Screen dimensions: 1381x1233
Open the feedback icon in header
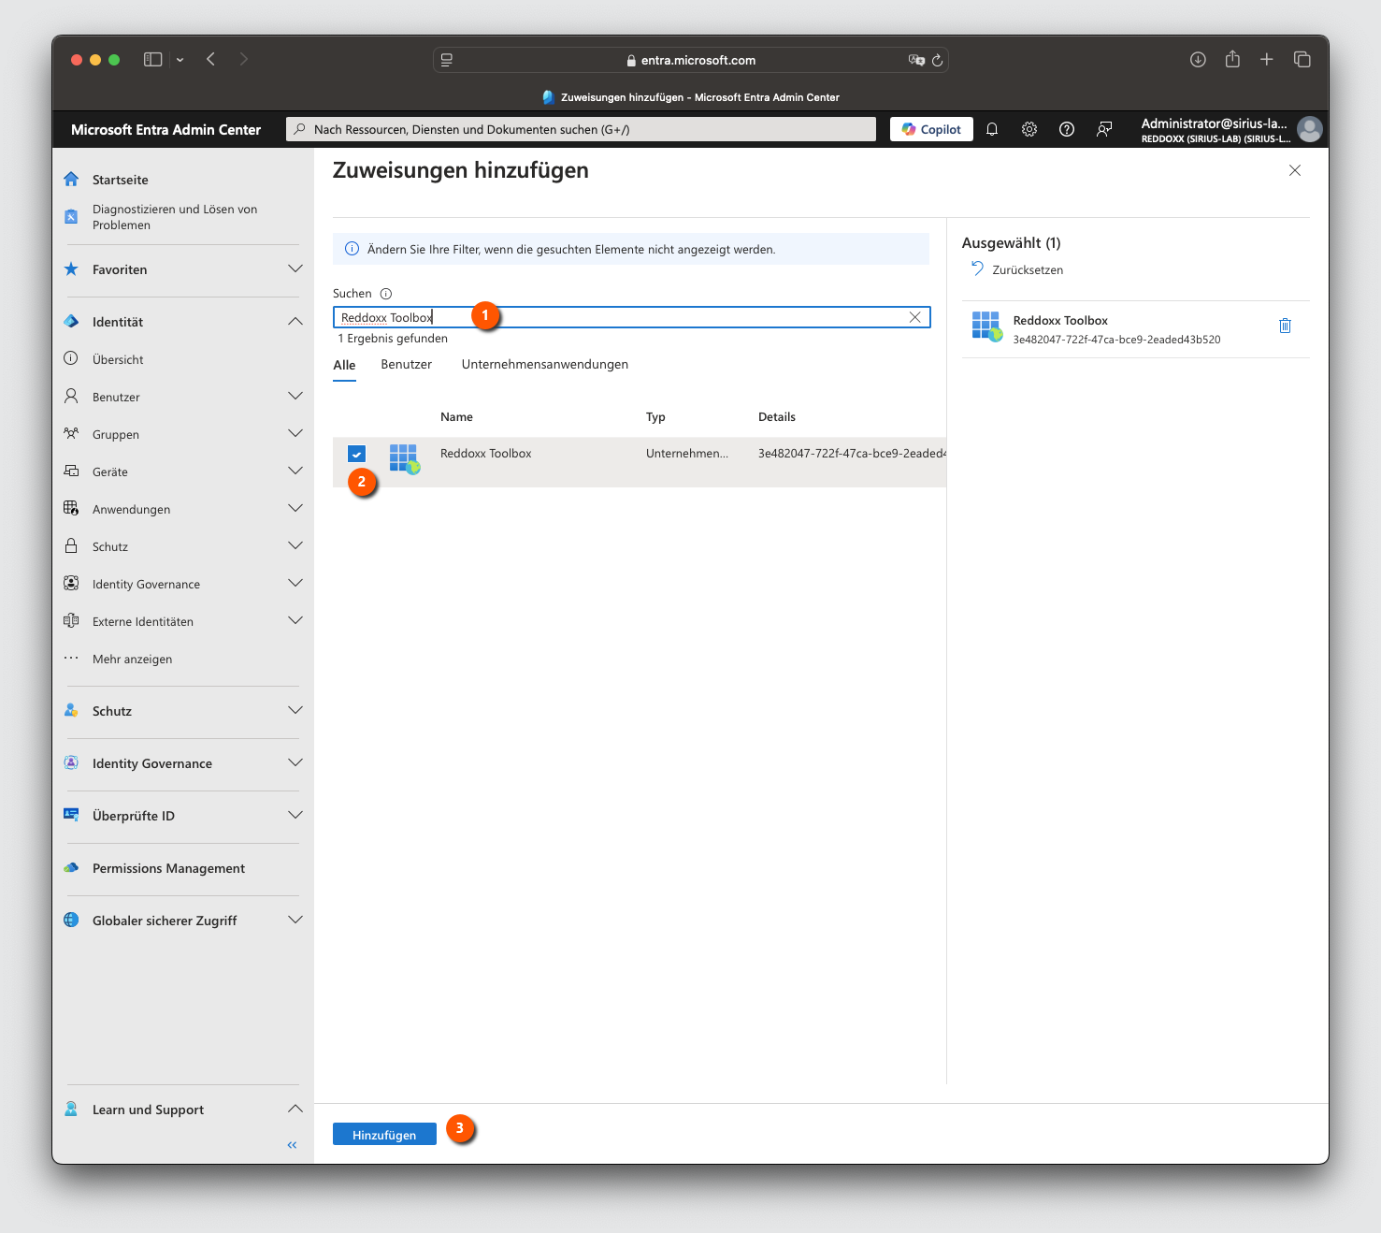click(1104, 129)
